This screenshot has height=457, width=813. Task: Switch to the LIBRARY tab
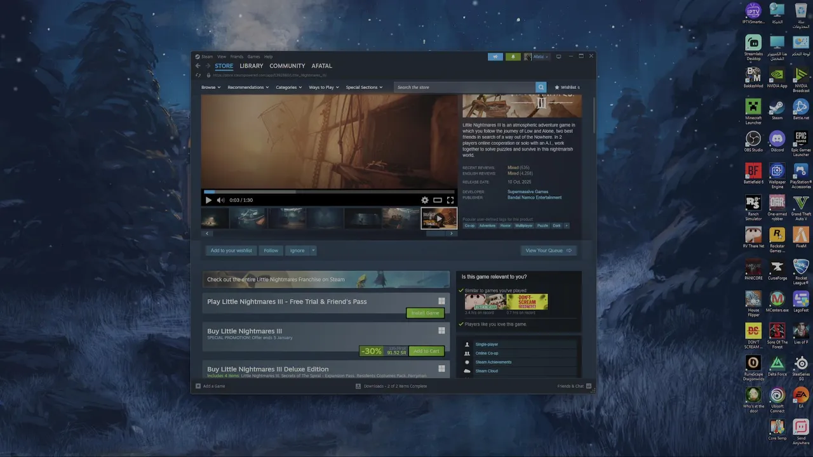click(x=252, y=66)
